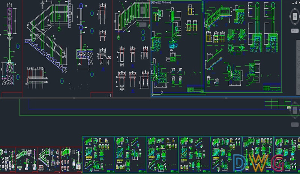Screen dimensions: 300x174
Task: Restore down the drawing viewport window
Action: click(297, 3)
